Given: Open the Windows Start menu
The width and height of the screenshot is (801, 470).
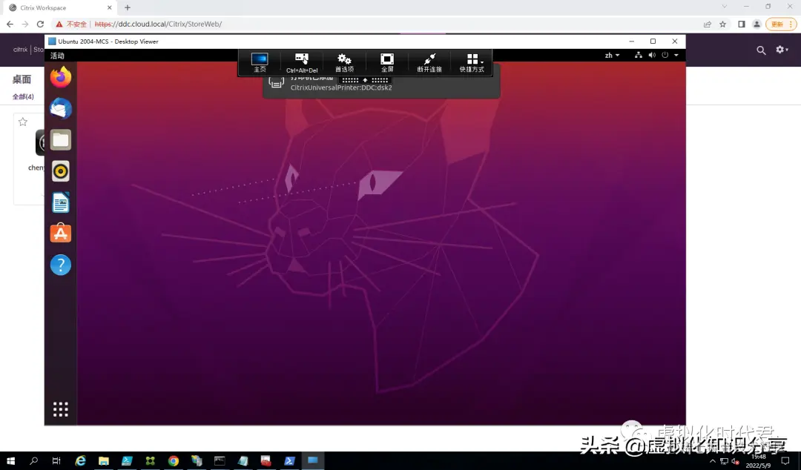Looking at the screenshot, I should click(x=10, y=461).
